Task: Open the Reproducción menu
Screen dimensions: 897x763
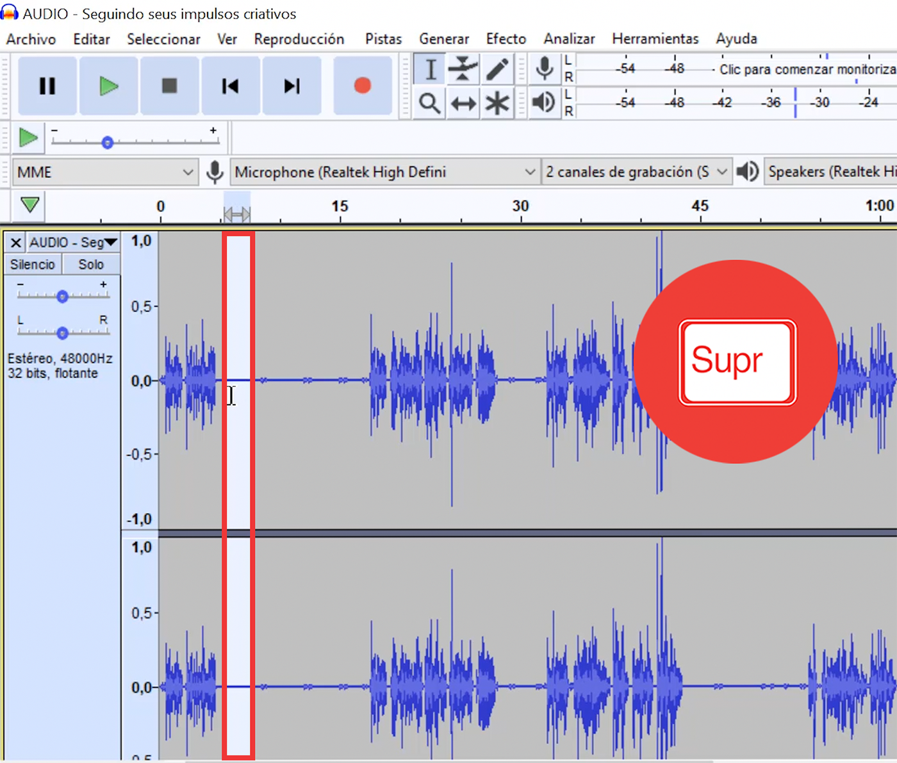Action: point(299,39)
